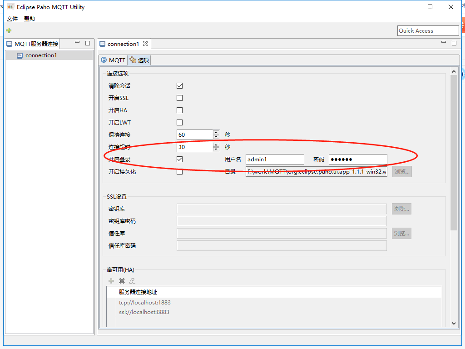This screenshot has height=349, width=465.
Task: Click the 服务器连接地址 column header
Action: 279,292
